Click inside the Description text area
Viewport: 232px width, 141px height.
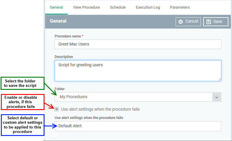[138, 70]
